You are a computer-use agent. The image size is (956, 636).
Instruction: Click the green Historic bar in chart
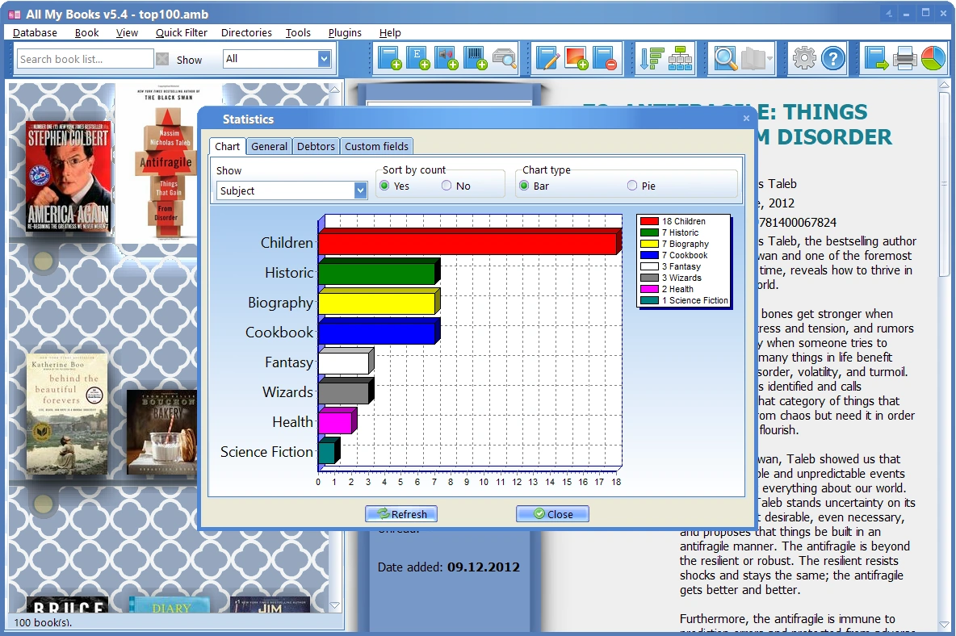click(x=379, y=272)
